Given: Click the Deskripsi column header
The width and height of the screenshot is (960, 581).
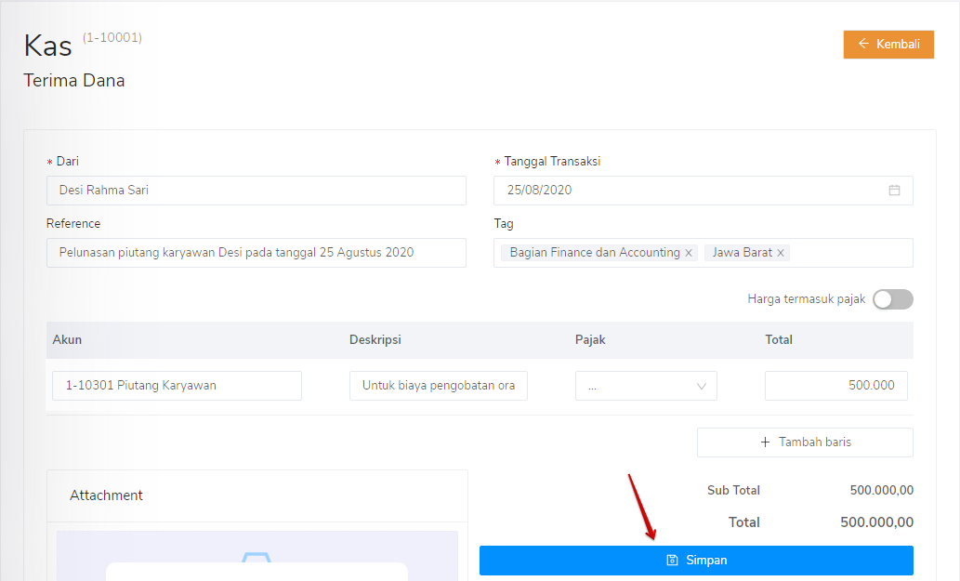Looking at the screenshot, I should coord(375,340).
